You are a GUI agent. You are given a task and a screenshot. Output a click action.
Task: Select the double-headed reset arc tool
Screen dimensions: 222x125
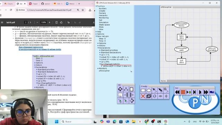160,90
